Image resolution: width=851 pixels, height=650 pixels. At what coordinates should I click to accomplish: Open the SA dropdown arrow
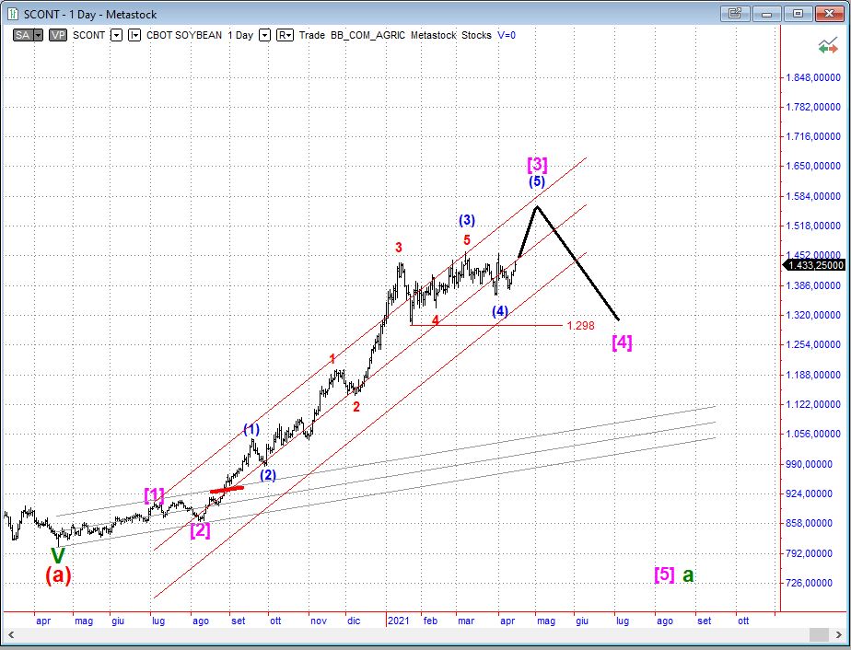[38, 35]
